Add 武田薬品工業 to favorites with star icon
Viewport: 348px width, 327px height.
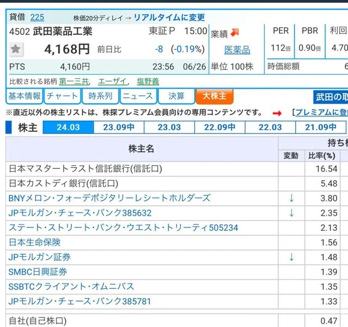[x=16, y=49]
